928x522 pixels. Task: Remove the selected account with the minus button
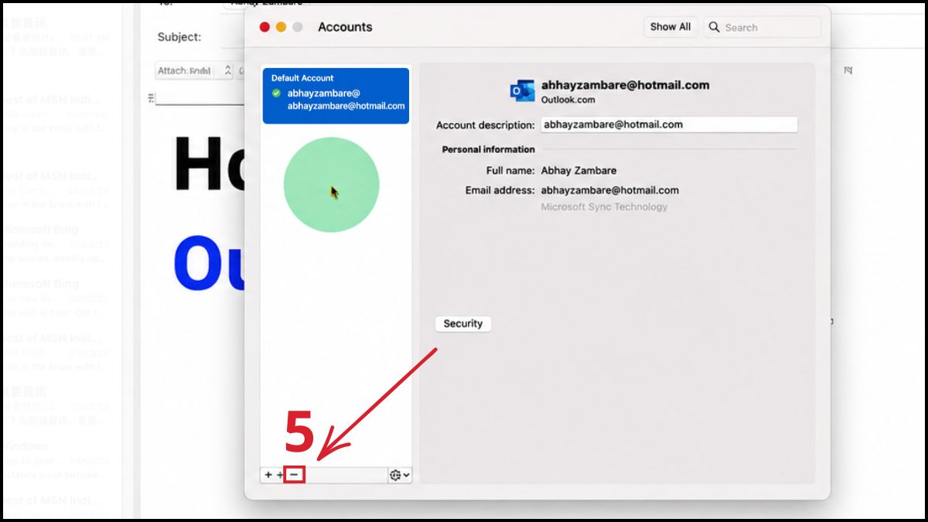click(294, 475)
